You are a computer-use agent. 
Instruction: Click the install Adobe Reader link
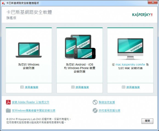point(30,102)
